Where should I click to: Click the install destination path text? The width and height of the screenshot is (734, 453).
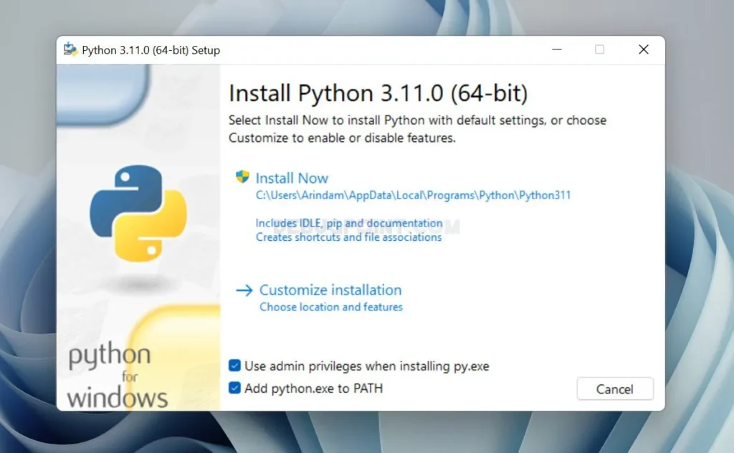414,195
